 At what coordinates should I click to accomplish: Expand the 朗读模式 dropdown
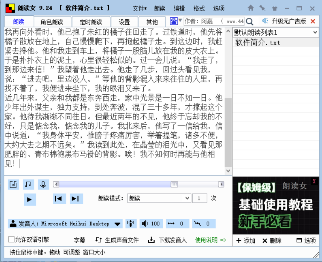[x=187, y=198]
